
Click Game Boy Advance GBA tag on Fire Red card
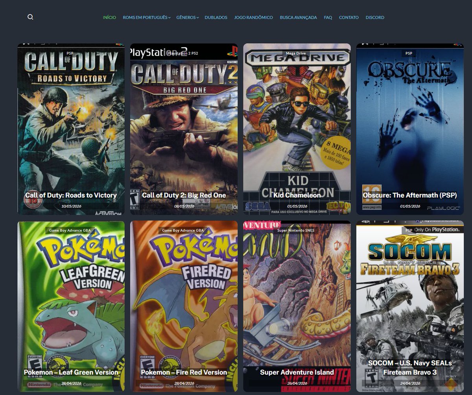click(183, 230)
